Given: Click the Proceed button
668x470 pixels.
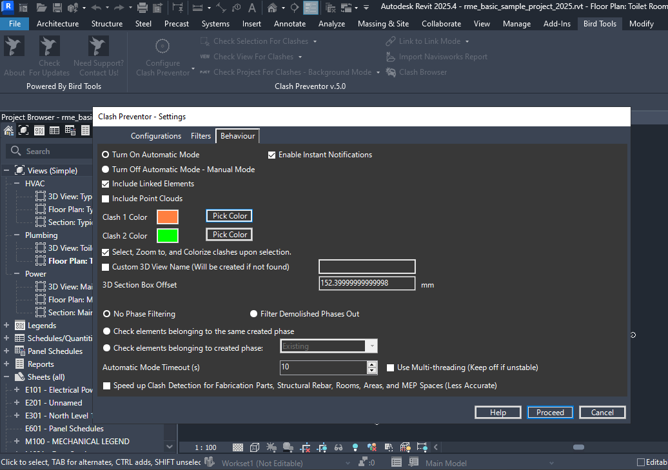Looking at the screenshot, I should click(550, 412).
